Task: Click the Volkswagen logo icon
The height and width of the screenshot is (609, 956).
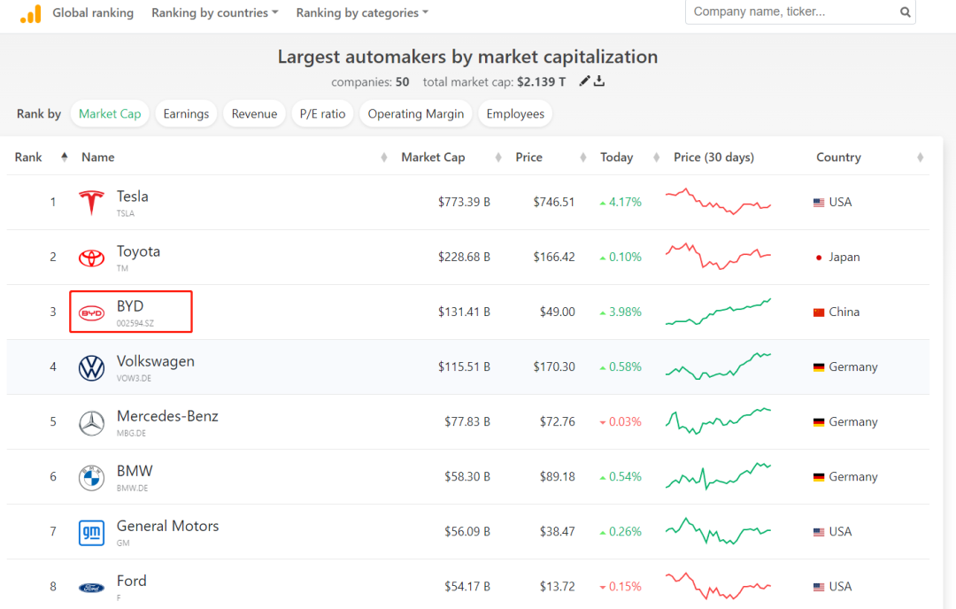Action: click(x=91, y=367)
